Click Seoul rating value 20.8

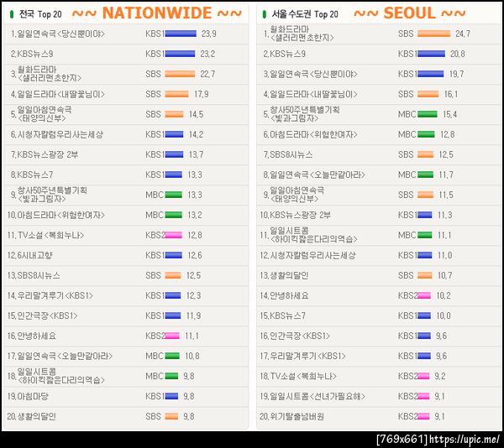(458, 54)
